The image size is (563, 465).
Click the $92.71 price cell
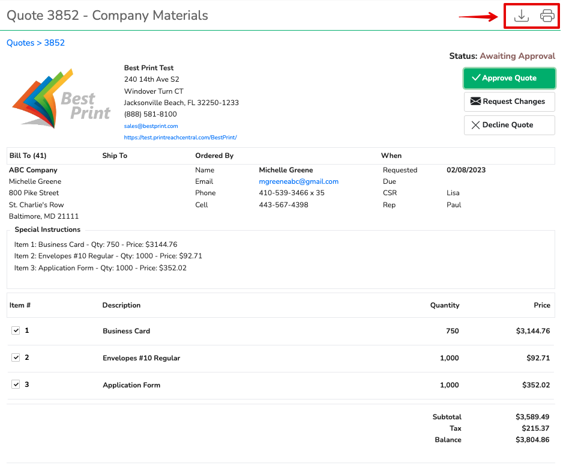538,358
